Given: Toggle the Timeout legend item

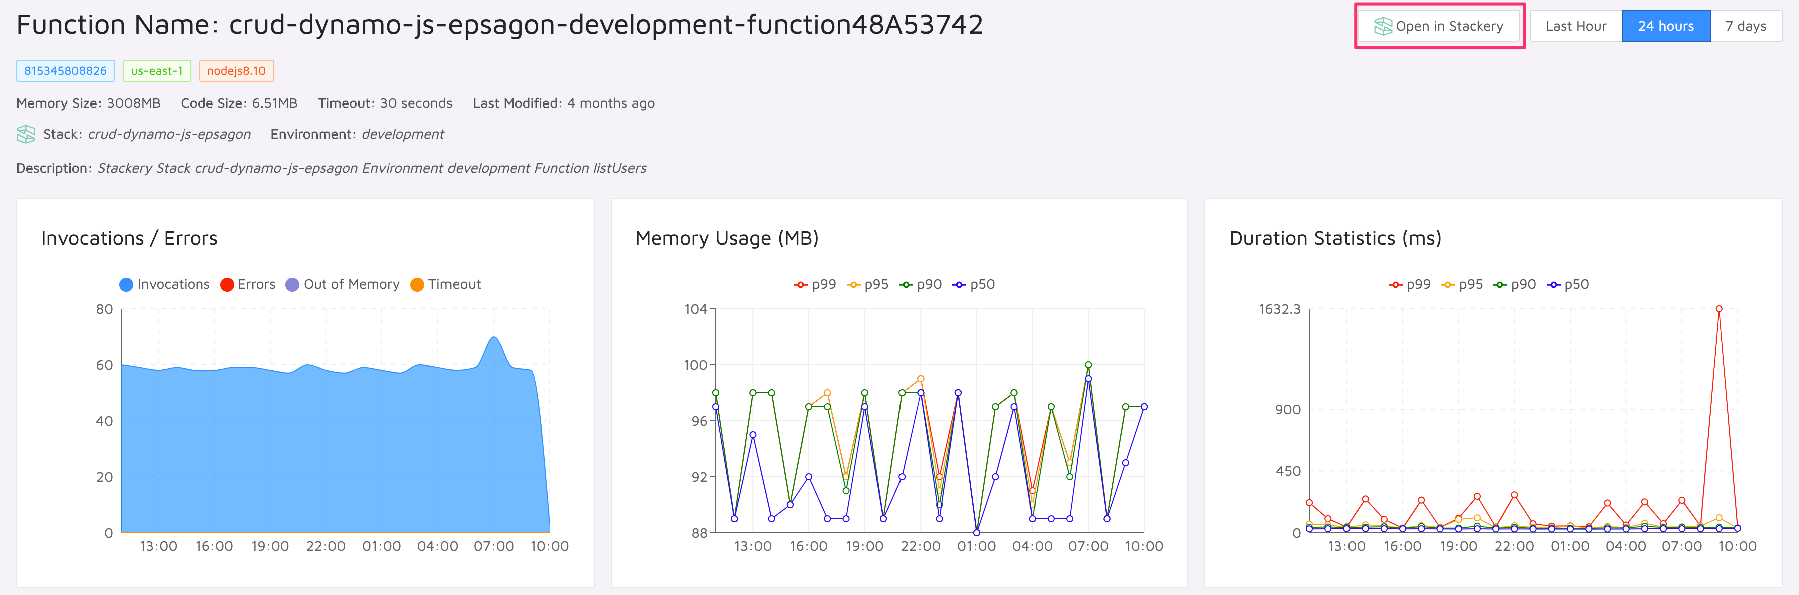Looking at the screenshot, I should pos(445,284).
